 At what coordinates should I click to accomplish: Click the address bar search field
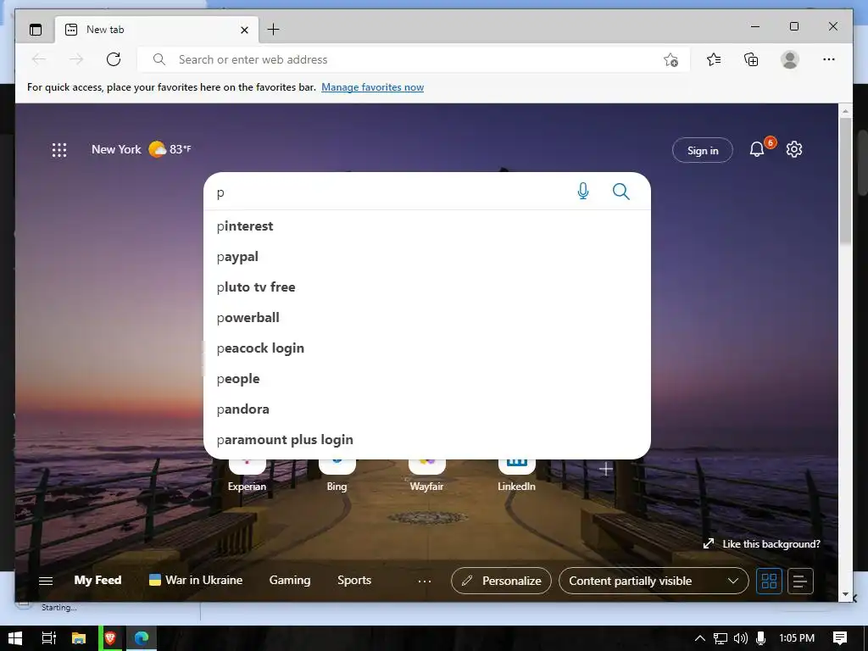414,59
